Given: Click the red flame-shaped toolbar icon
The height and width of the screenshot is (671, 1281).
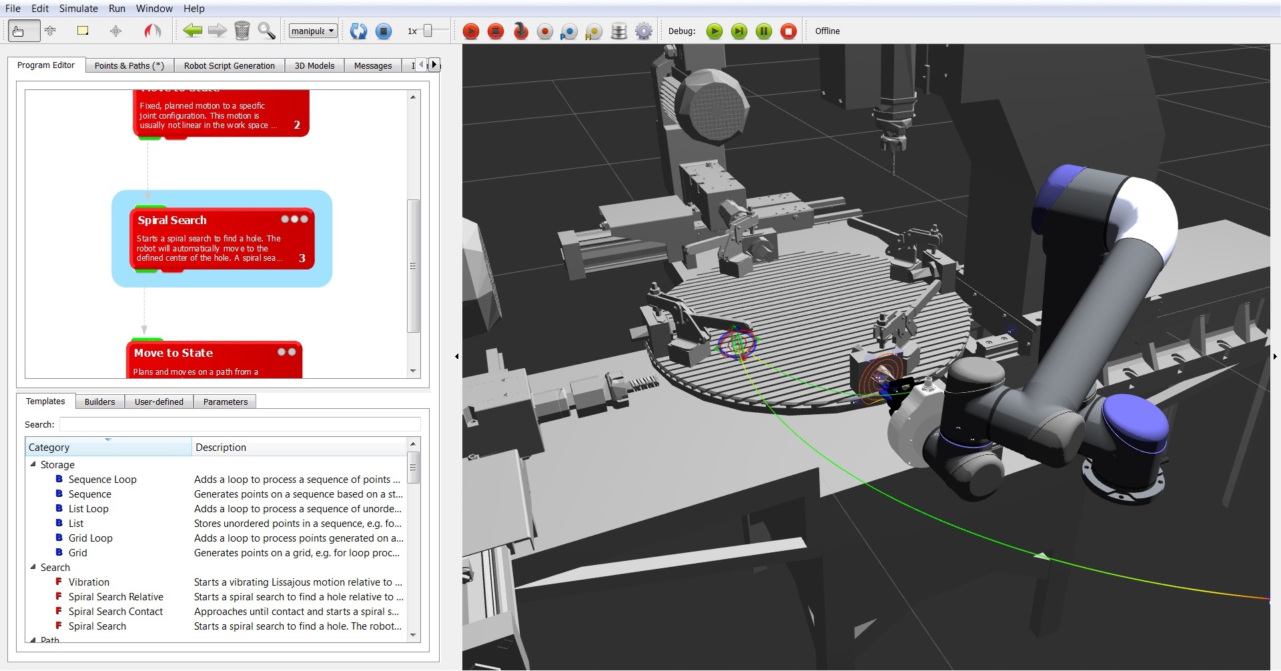Looking at the screenshot, I should pyautogui.click(x=152, y=31).
